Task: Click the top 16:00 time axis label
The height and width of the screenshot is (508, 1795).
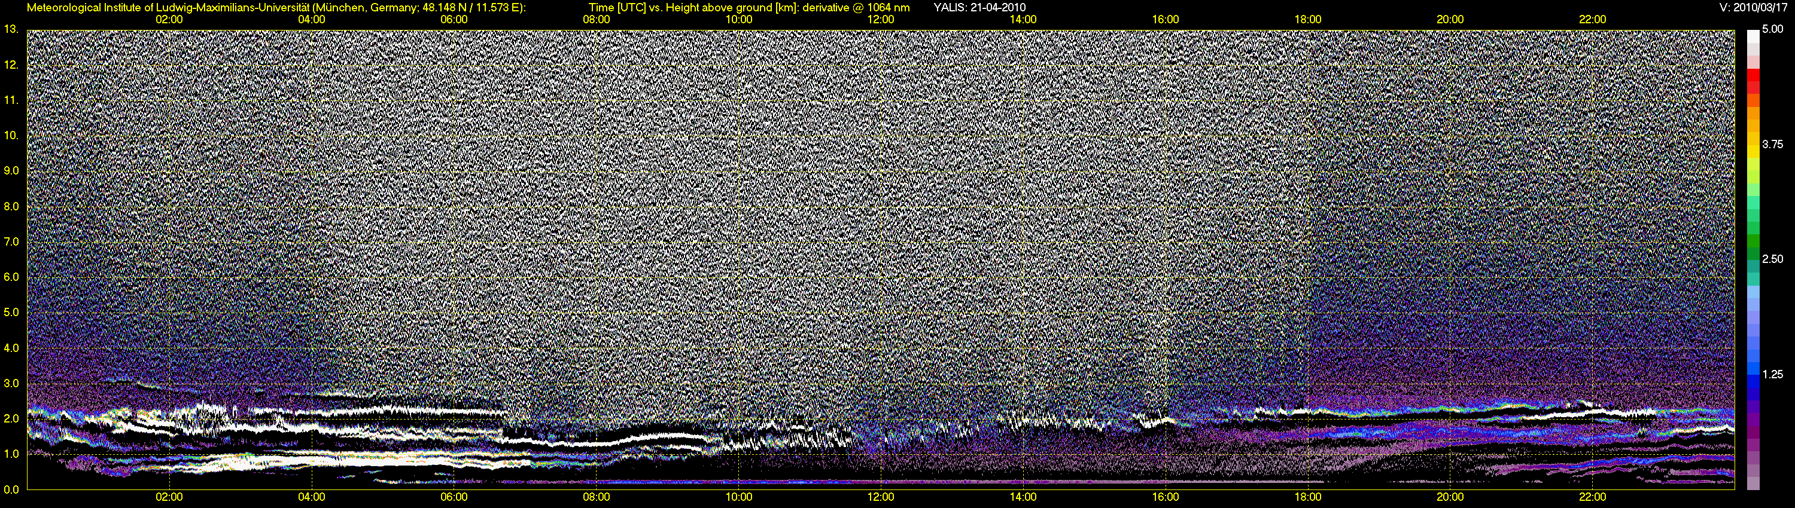Action: (1166, 20)
